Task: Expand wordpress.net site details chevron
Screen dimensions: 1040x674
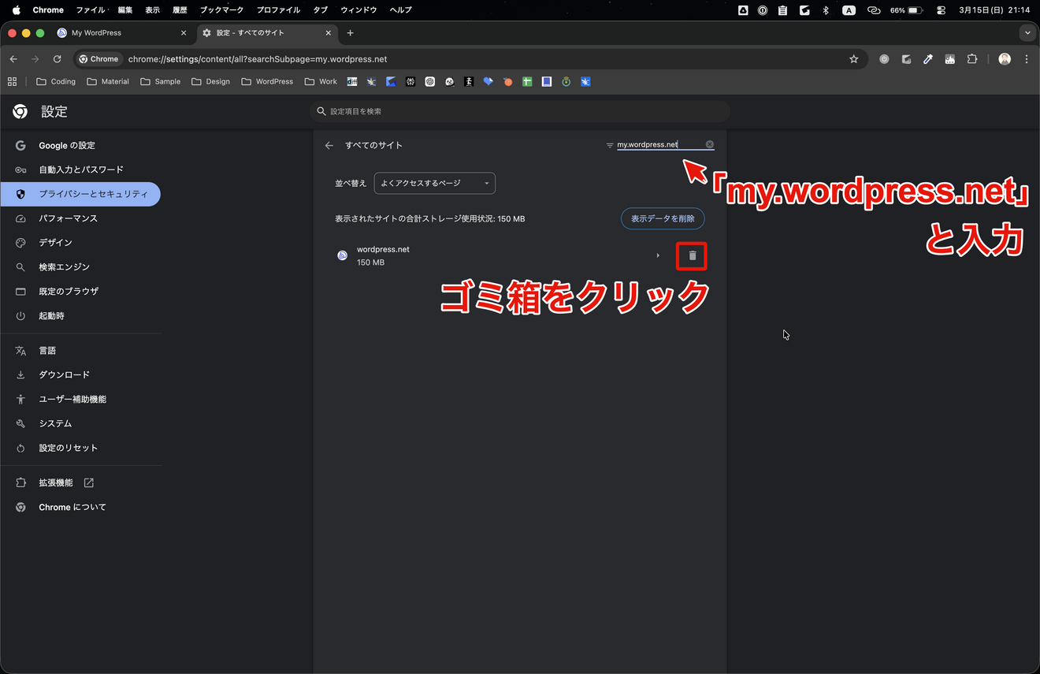Action: tap(658, 255)
